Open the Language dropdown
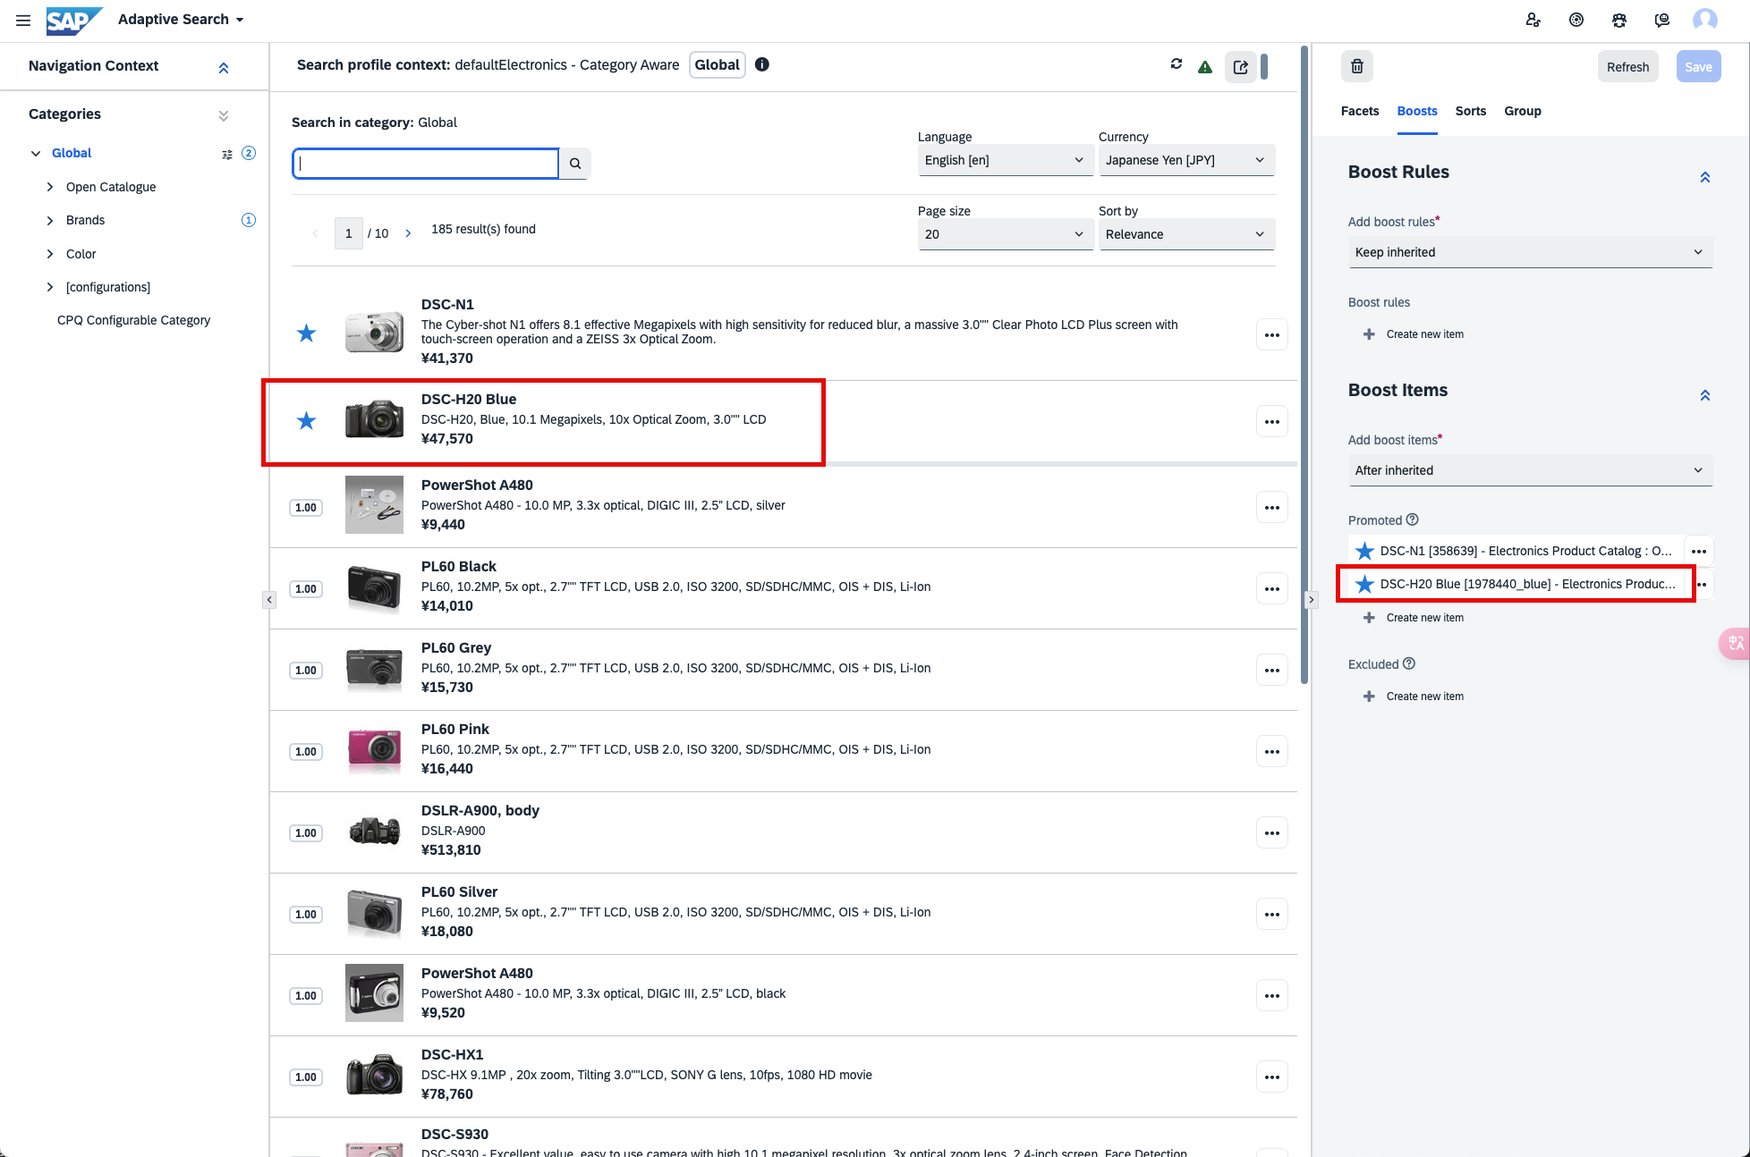Screen dimensions: 1750x1157 pyautogui.click(x=1005, y=160)
